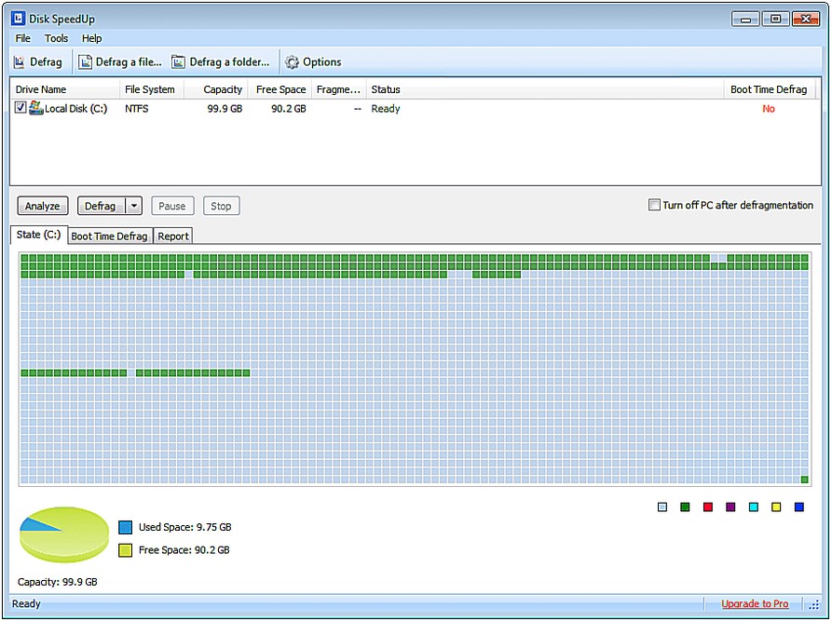
Task: Click the Defrag a folder icon
Action: pos(178,62)
